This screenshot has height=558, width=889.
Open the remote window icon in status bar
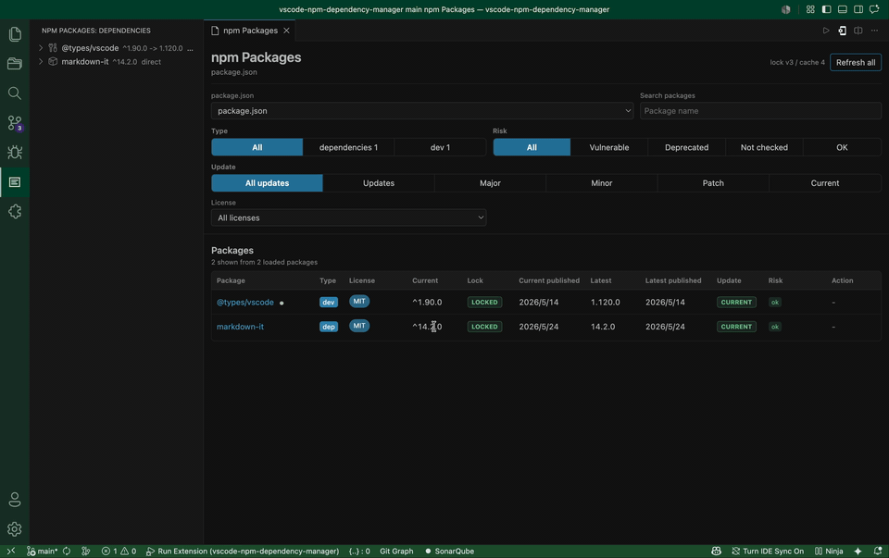coord(11,552)
